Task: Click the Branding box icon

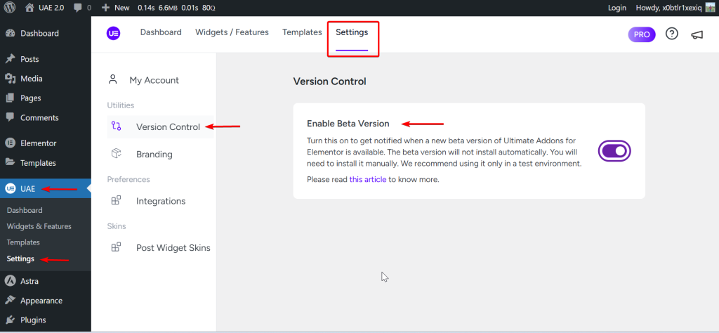Action: pos(116,154)
